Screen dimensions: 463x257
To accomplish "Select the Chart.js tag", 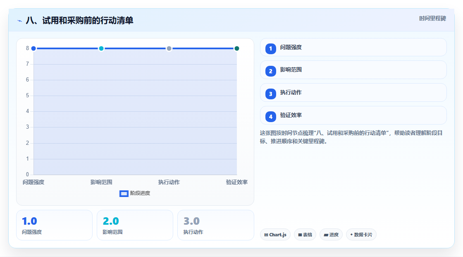I will [x=275, y=235].
